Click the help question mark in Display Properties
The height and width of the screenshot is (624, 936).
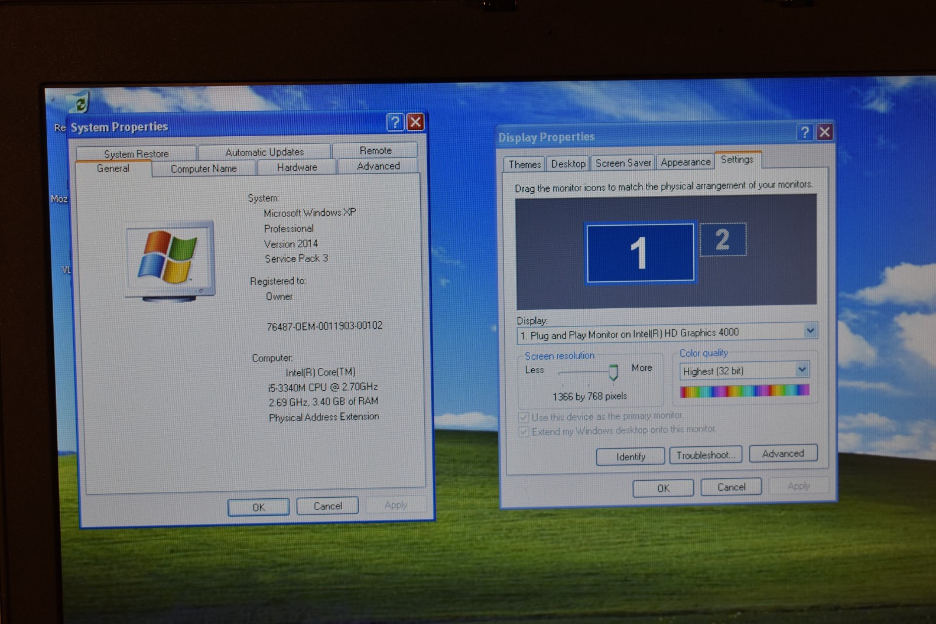click(805, 132)
